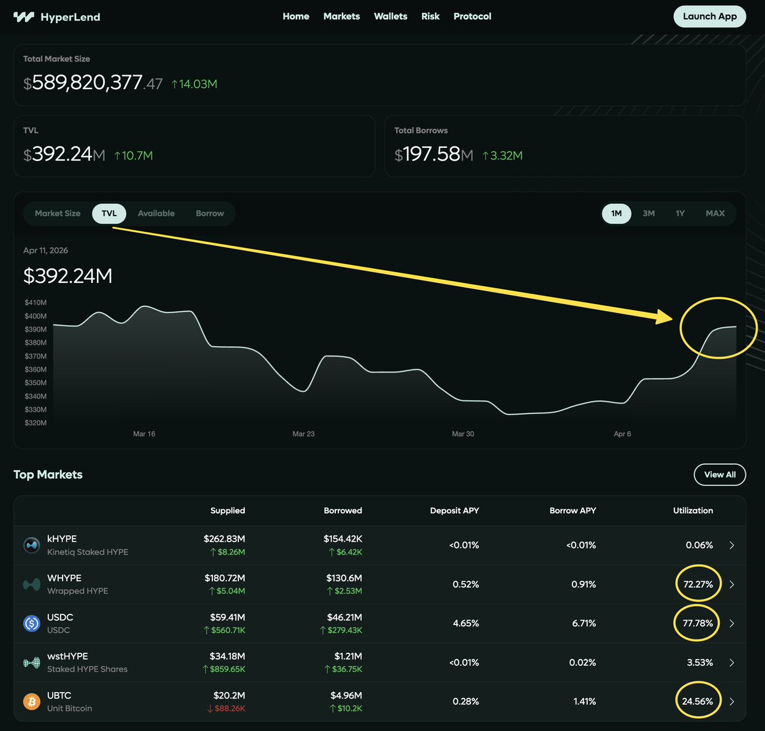765x731 pixels.
Task: Select the MAX time range
Action: click(x=715, y=214)
